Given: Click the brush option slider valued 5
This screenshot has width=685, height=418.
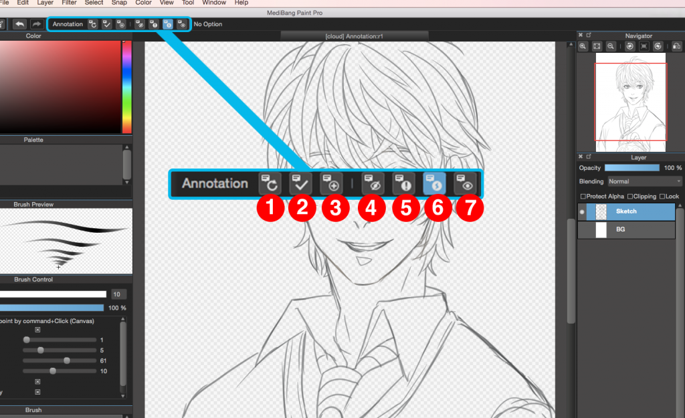Looking at the screenshot, I should [60, 350].
